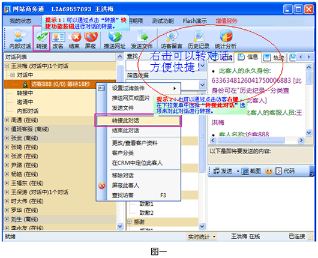
Task: Click the 屏蔽 block visitor icon
Action: (90, 39)
